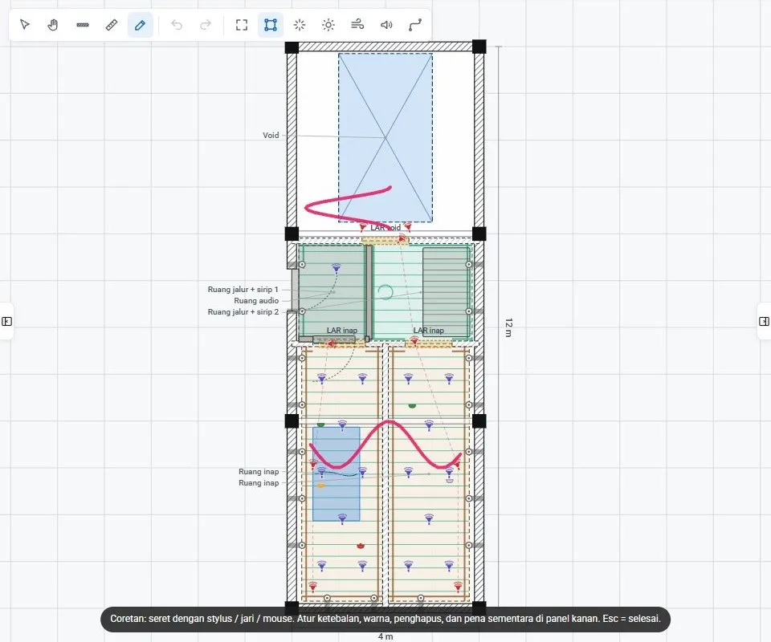Viewport: 771px width, 642px height.
Task: Pick the ruler measure tool
Action: [x=112, y=25]
